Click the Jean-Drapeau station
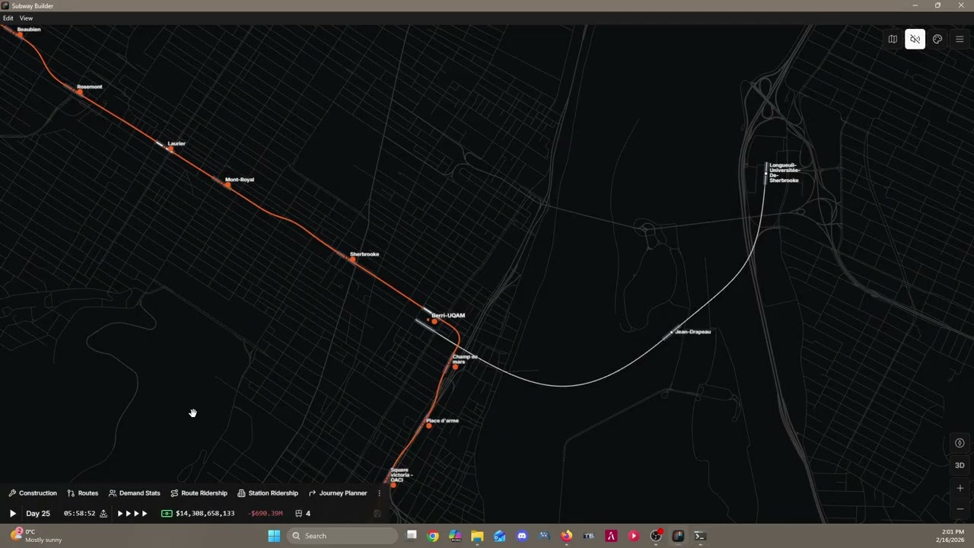974x548 pixels. [x=673, y=333]
